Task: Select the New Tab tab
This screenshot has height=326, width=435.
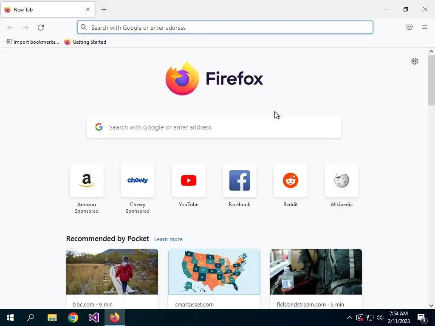Action: 48,9
